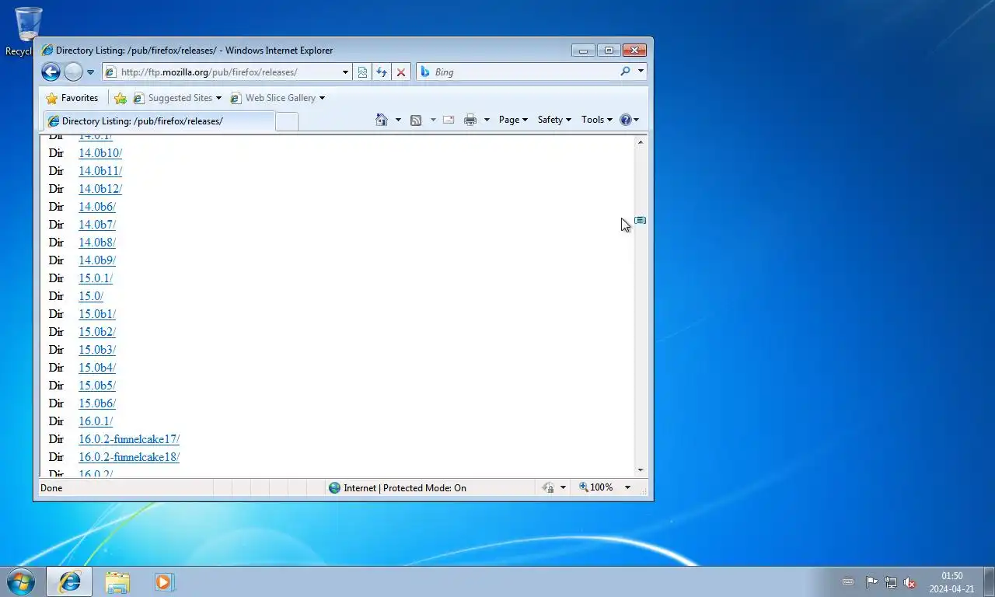Viewport: 995px width, 597px height.
Task: Open the 14.0b9/ directory link
Action: click(97, 260)
